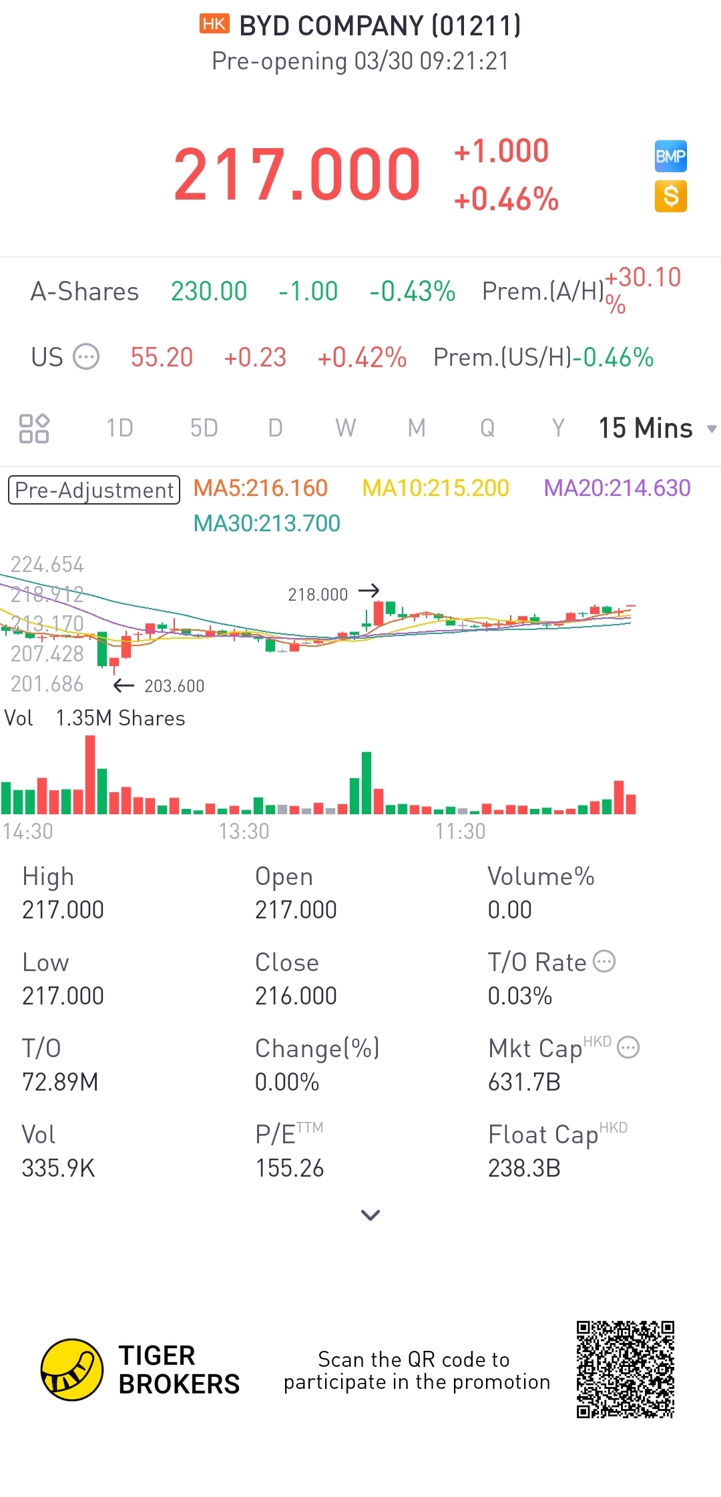Tap the A-Shares quote row label
This screenshot has height=1497, width=721.
coord(85,292)
